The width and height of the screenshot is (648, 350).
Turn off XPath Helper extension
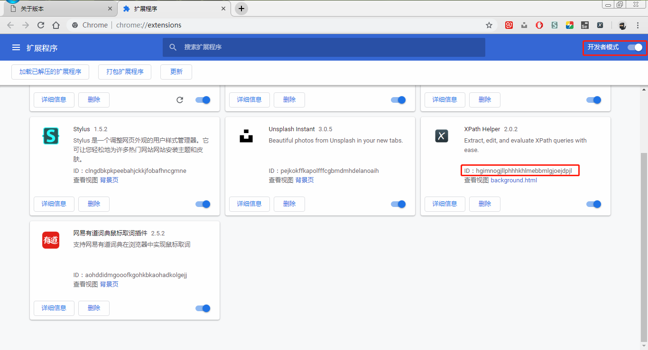pos(593,204)
